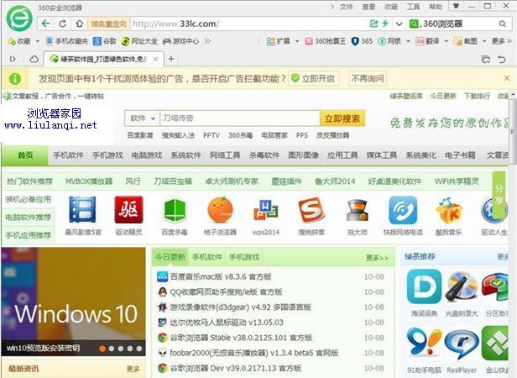517x378 pixels.
Task: Open the RealPlayer app icon
Action: coord(462,345)
